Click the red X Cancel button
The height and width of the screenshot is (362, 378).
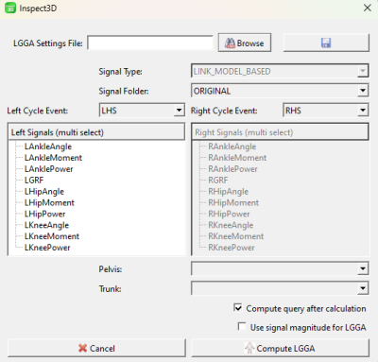pyautogui.click(x=96, y=348)
